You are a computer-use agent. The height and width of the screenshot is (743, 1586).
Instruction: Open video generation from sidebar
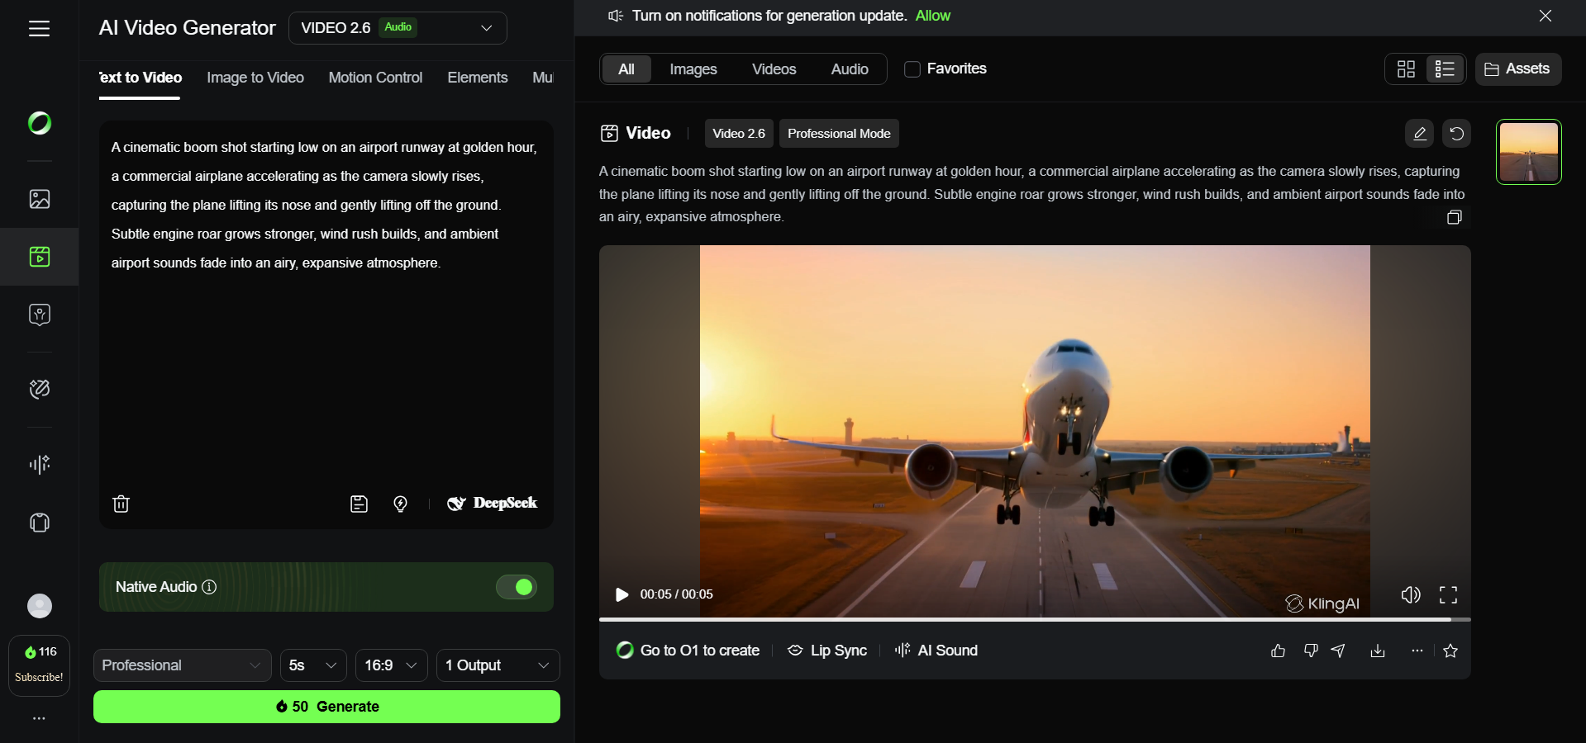40,257
